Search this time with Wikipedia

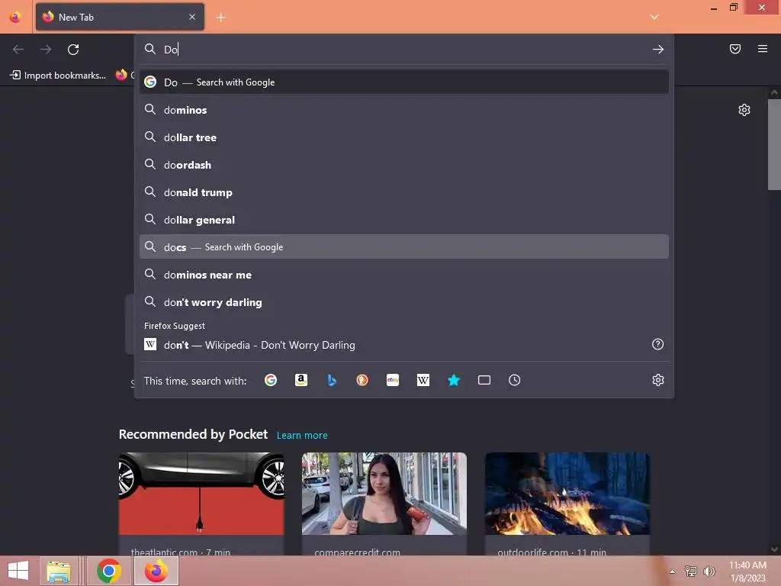pos(423,380)
